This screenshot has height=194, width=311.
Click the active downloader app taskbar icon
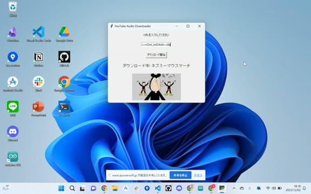(x=222, y=188)
